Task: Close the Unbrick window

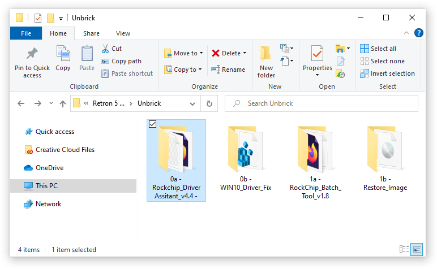Action: (412, 18)
